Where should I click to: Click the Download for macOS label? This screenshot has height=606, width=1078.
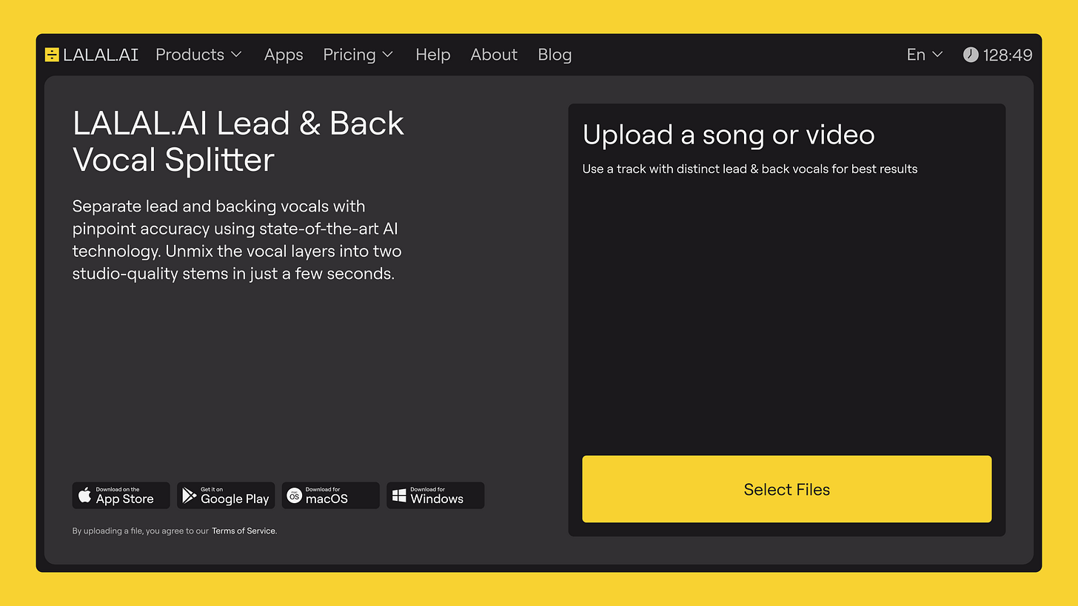click(327, 496)
